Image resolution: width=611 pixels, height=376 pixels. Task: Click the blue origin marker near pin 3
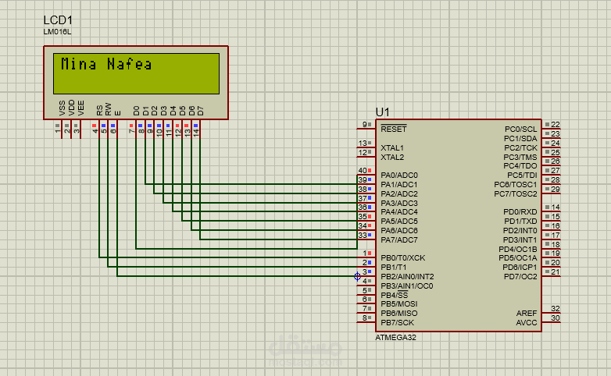pyautogui.click(x=357, y=276)
